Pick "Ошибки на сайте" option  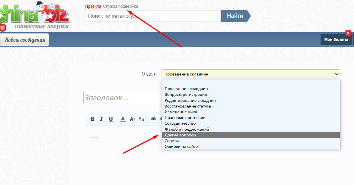click(x=181, y=146)
